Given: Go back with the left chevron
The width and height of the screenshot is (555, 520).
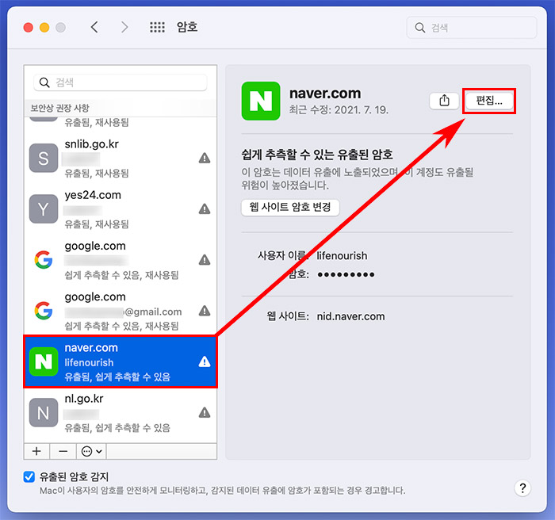Looking at the screenshot, I should [94, 27].
